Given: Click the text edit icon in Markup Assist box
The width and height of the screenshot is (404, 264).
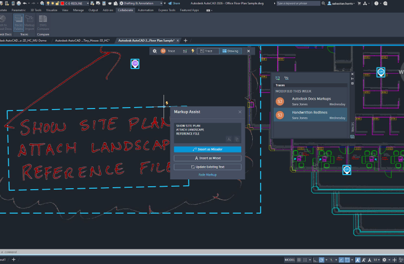Looking at the screenshot, I should point(229,139).
